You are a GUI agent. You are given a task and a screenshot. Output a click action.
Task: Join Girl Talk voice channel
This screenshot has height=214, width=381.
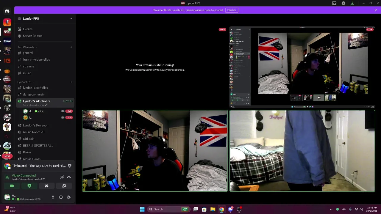pyautogui.click(x=45, y=139)
